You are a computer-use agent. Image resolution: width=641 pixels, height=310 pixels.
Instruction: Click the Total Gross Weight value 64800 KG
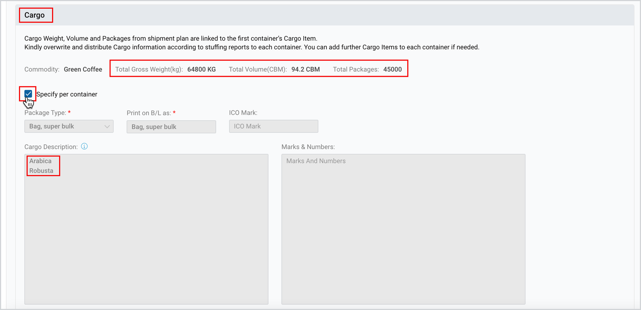[201, 69]
